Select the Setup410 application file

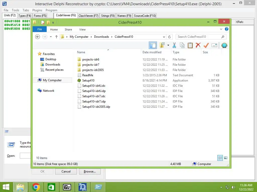coord(88,80)
